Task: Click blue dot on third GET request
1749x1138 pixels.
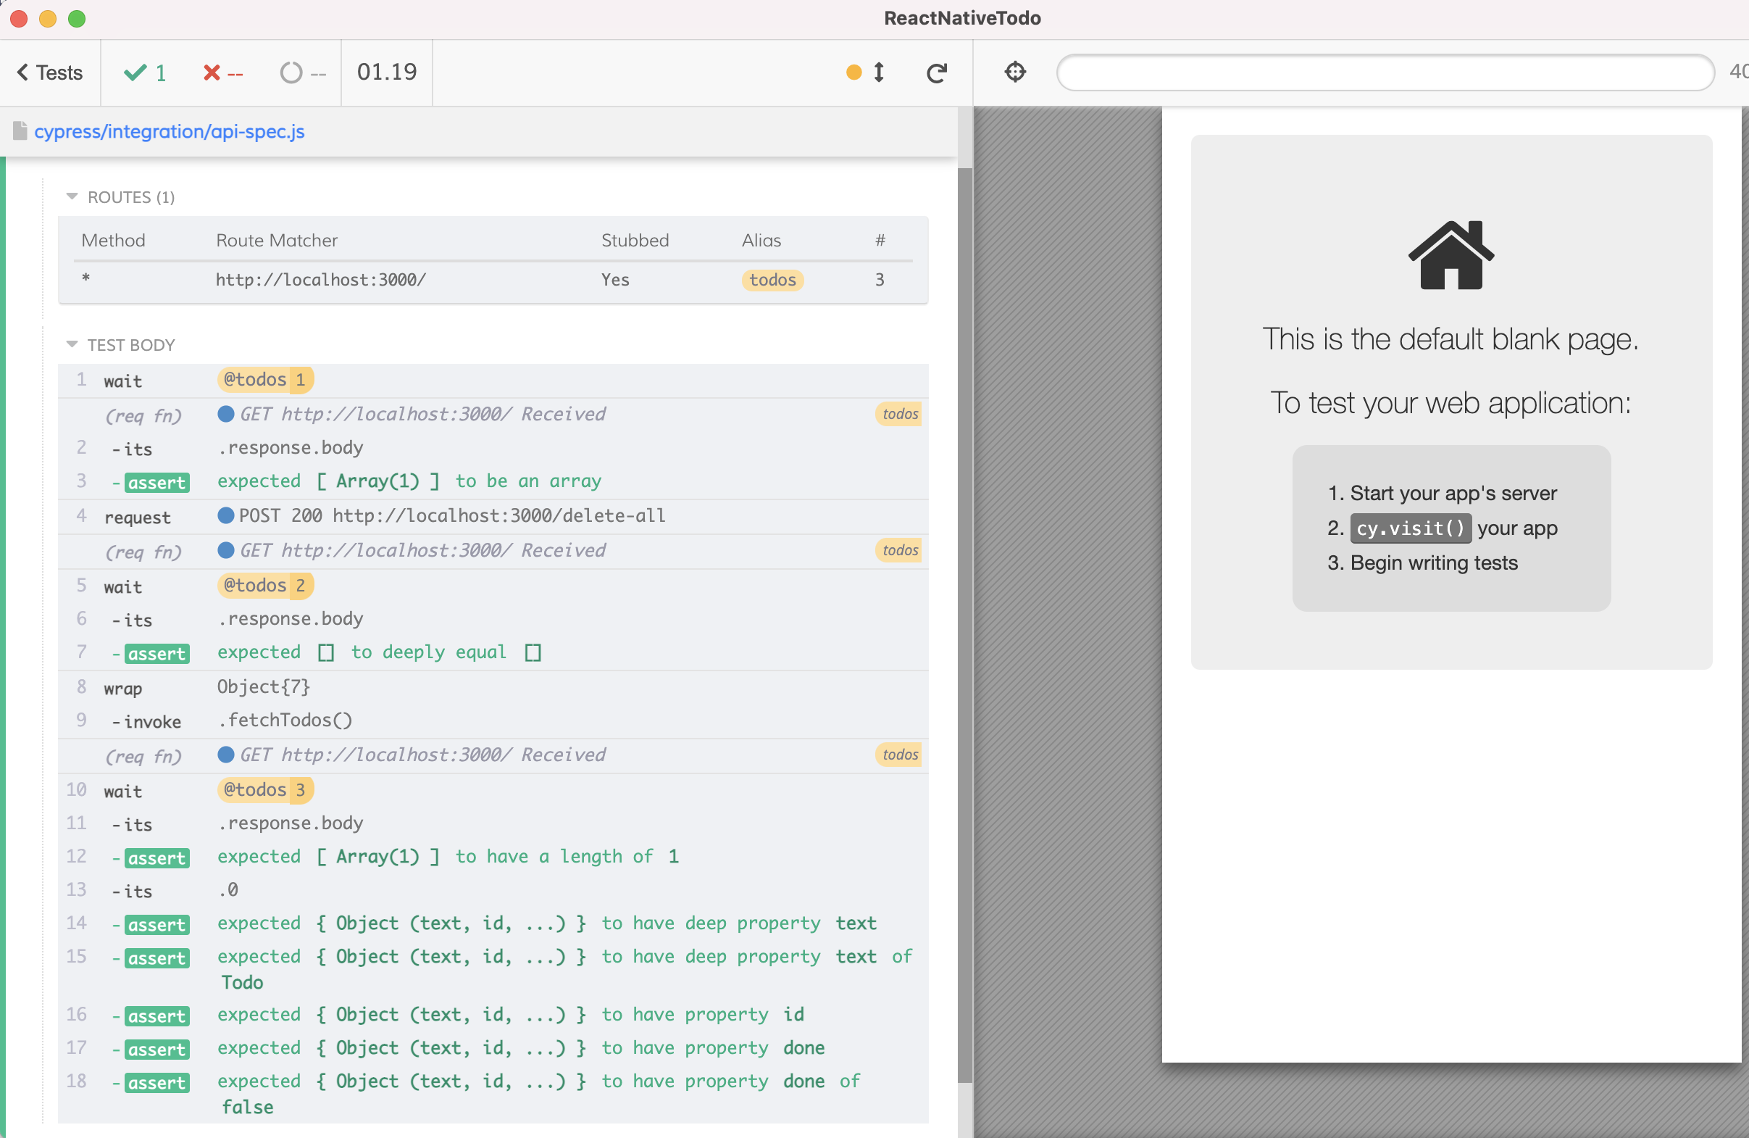Action: click(225, 755)
